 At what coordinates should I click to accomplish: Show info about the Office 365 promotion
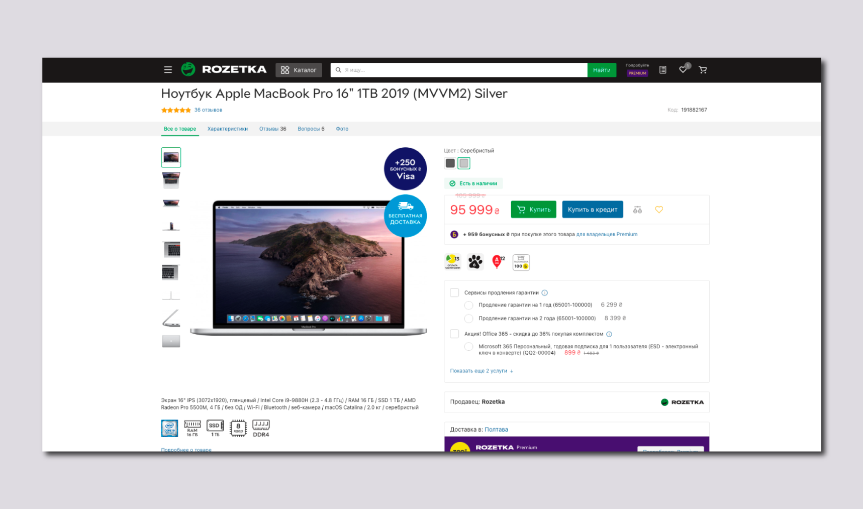[609, 334]
